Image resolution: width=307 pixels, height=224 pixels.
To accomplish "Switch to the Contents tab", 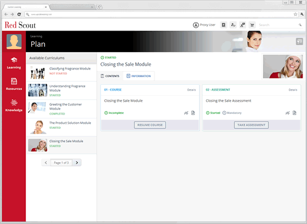I will point(110,76).
